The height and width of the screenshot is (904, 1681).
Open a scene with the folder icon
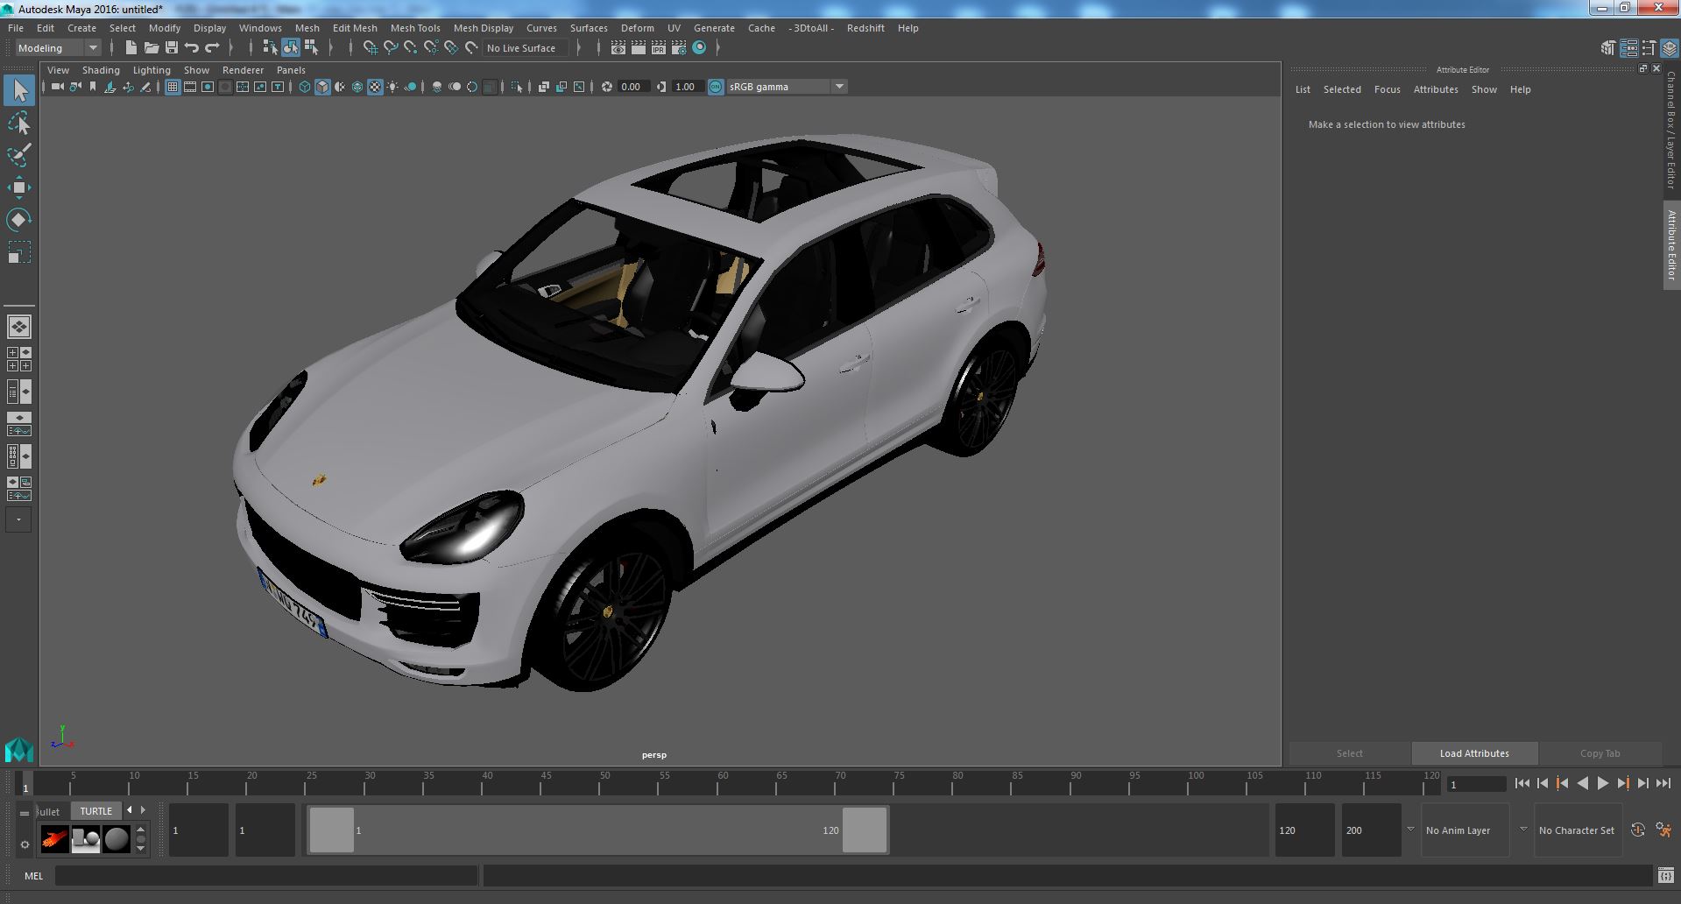152,48
